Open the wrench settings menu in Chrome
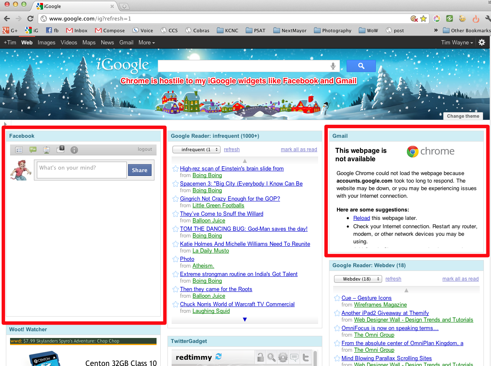 click(488, 18)
